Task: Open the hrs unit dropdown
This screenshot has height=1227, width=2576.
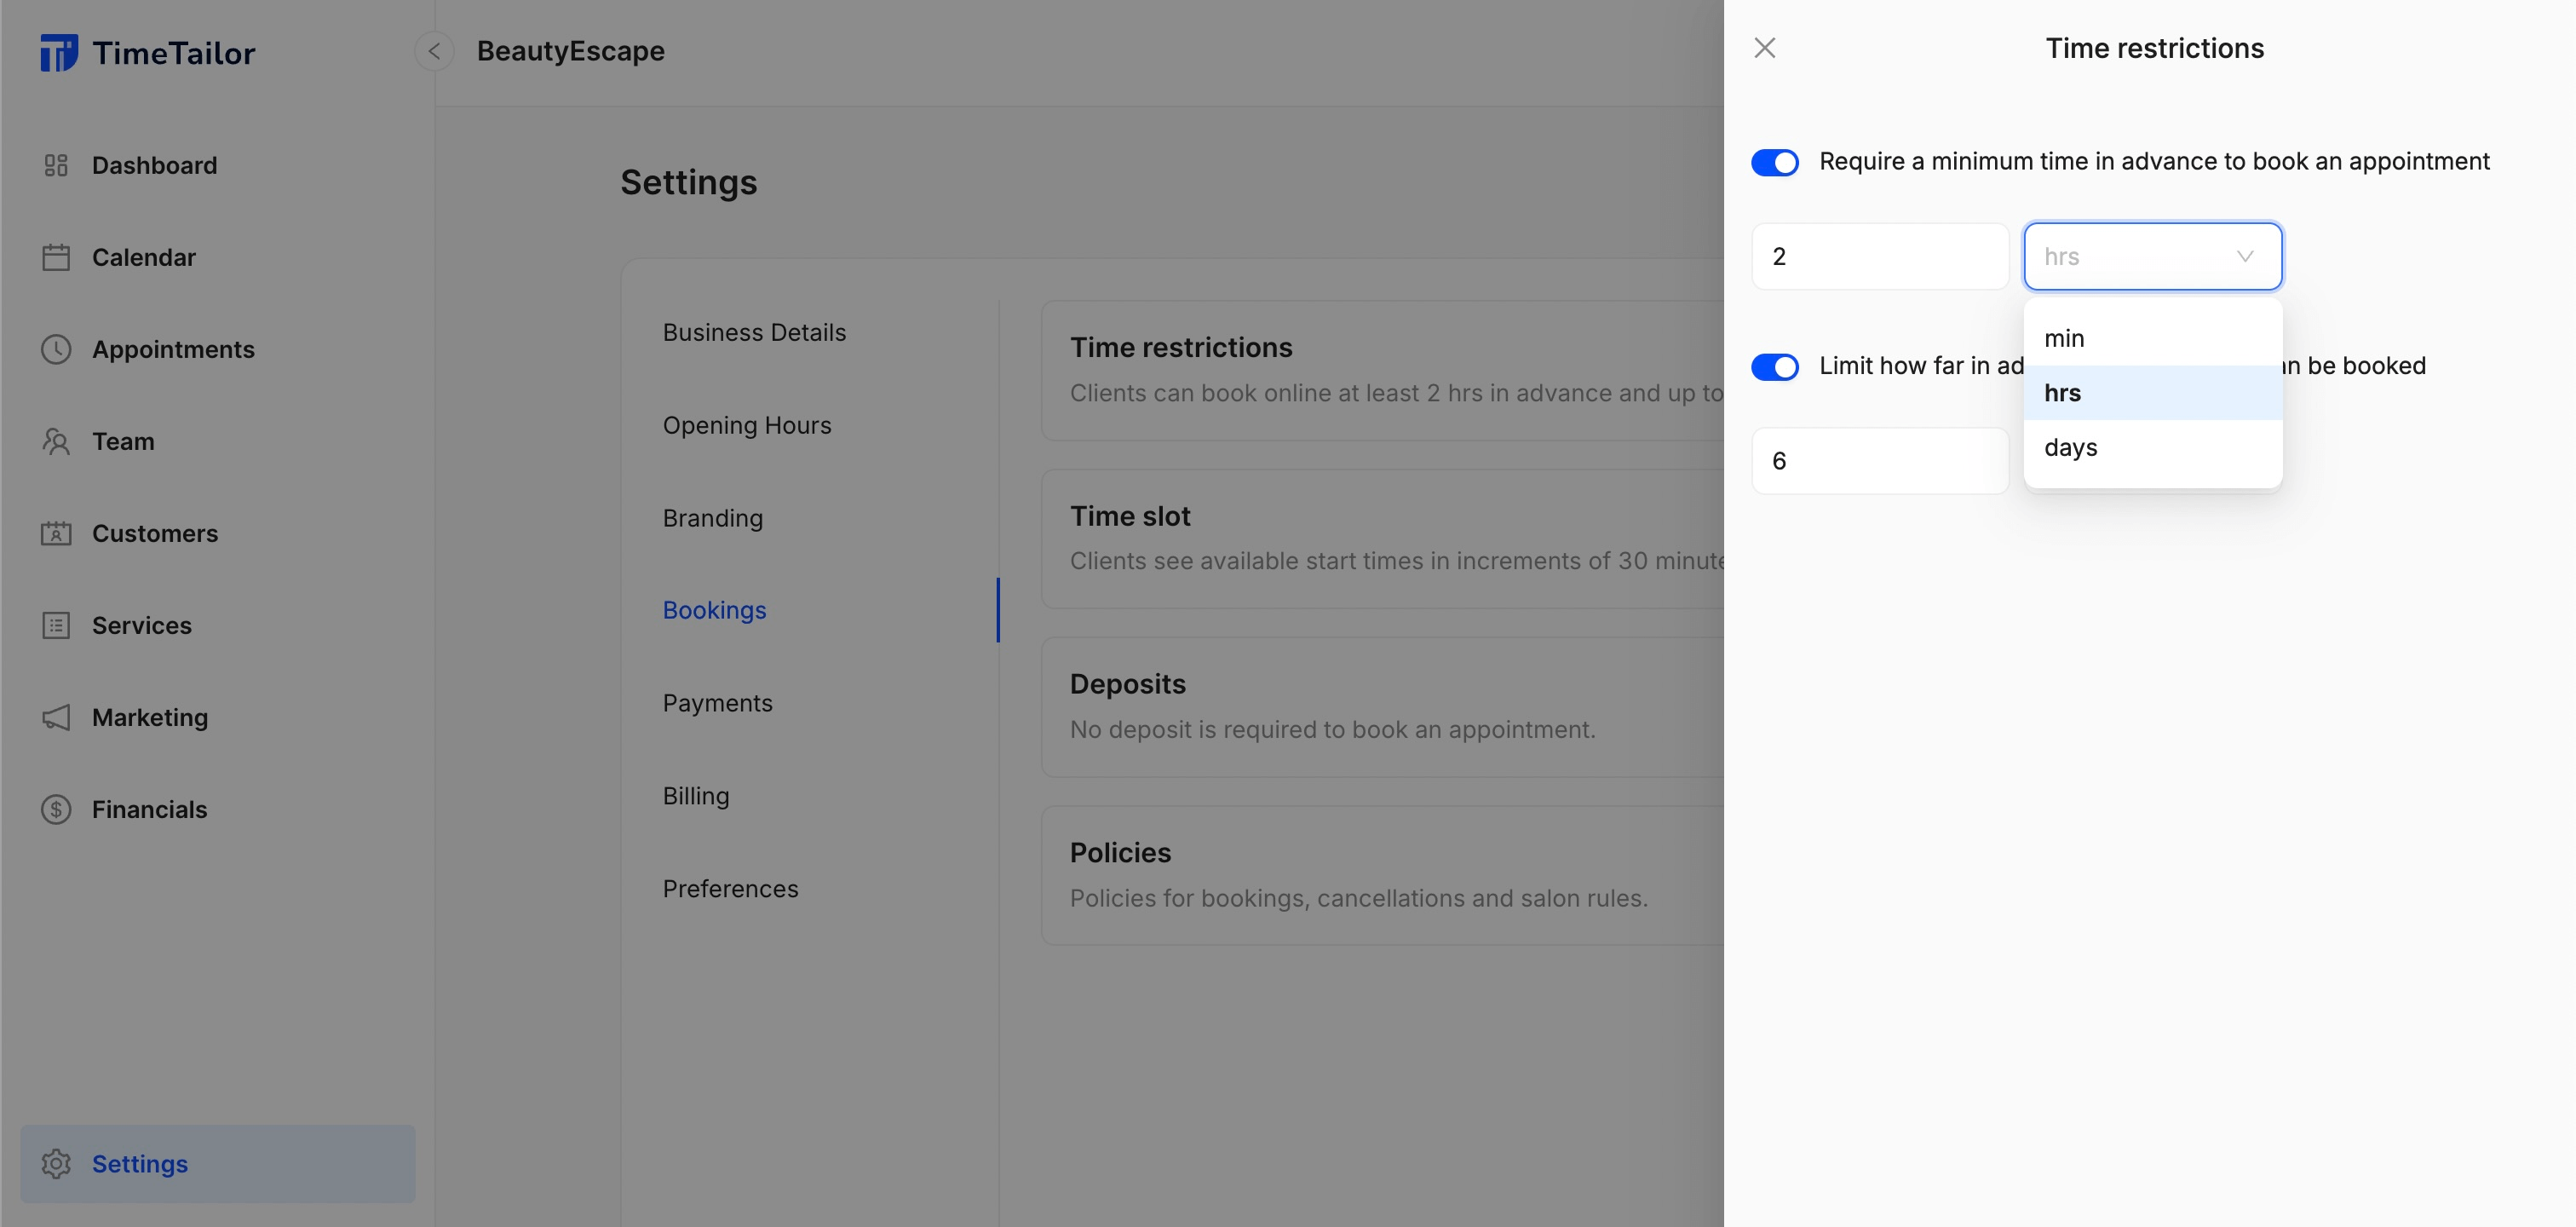Action: [2152, 256]
